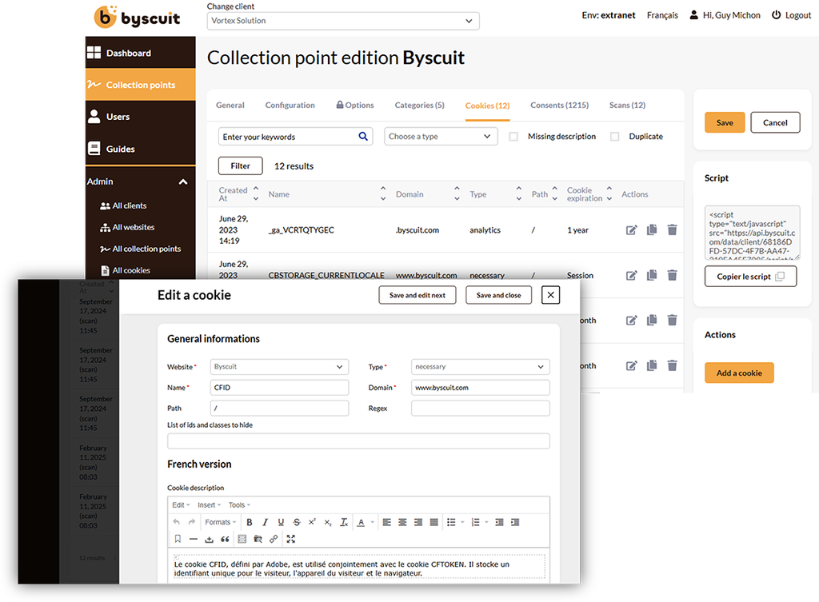
Task: Insert a bullet list in editor
Action: click(x=451, y=522)
